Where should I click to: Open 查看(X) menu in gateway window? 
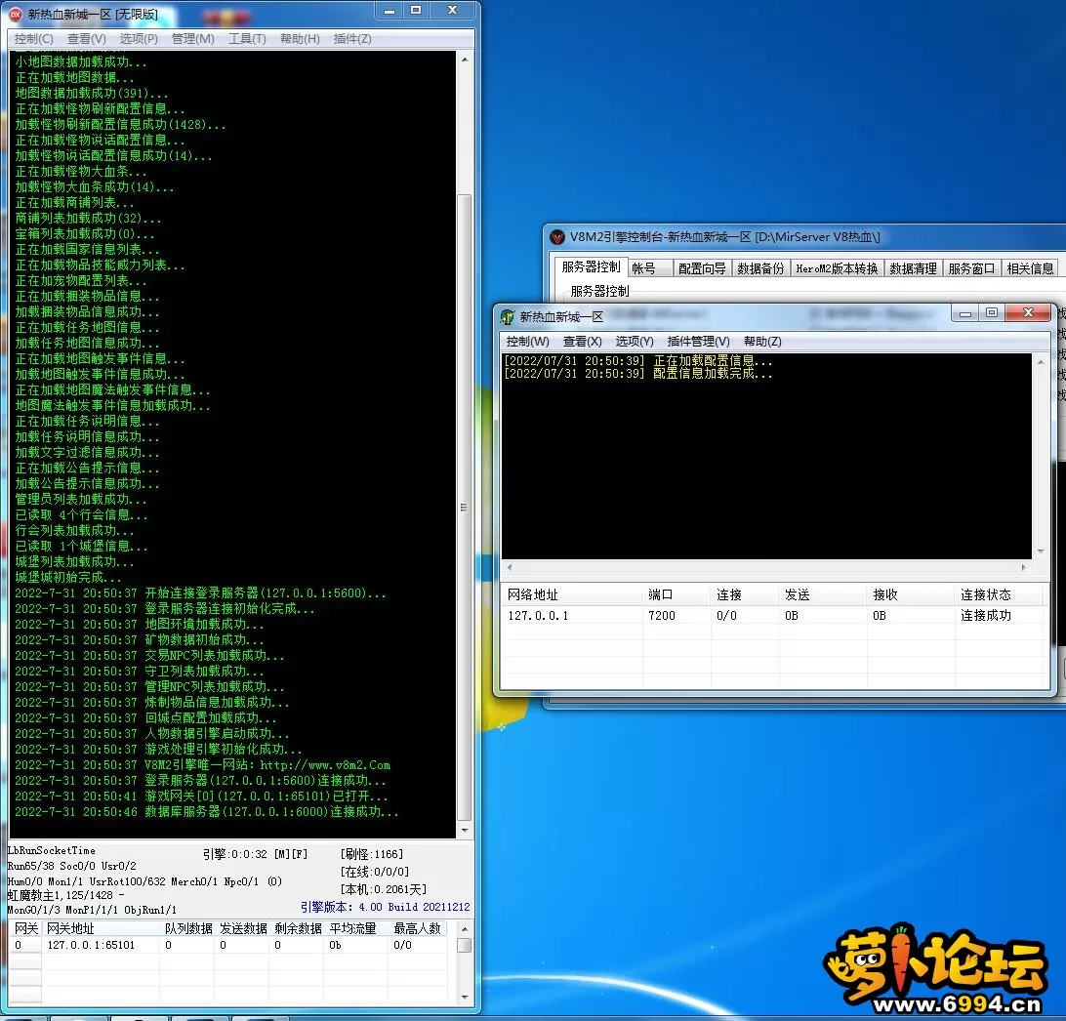(583, 342)
